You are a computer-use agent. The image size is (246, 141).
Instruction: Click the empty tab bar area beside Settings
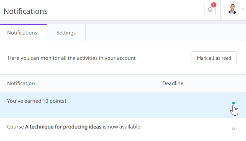point(166,33)
